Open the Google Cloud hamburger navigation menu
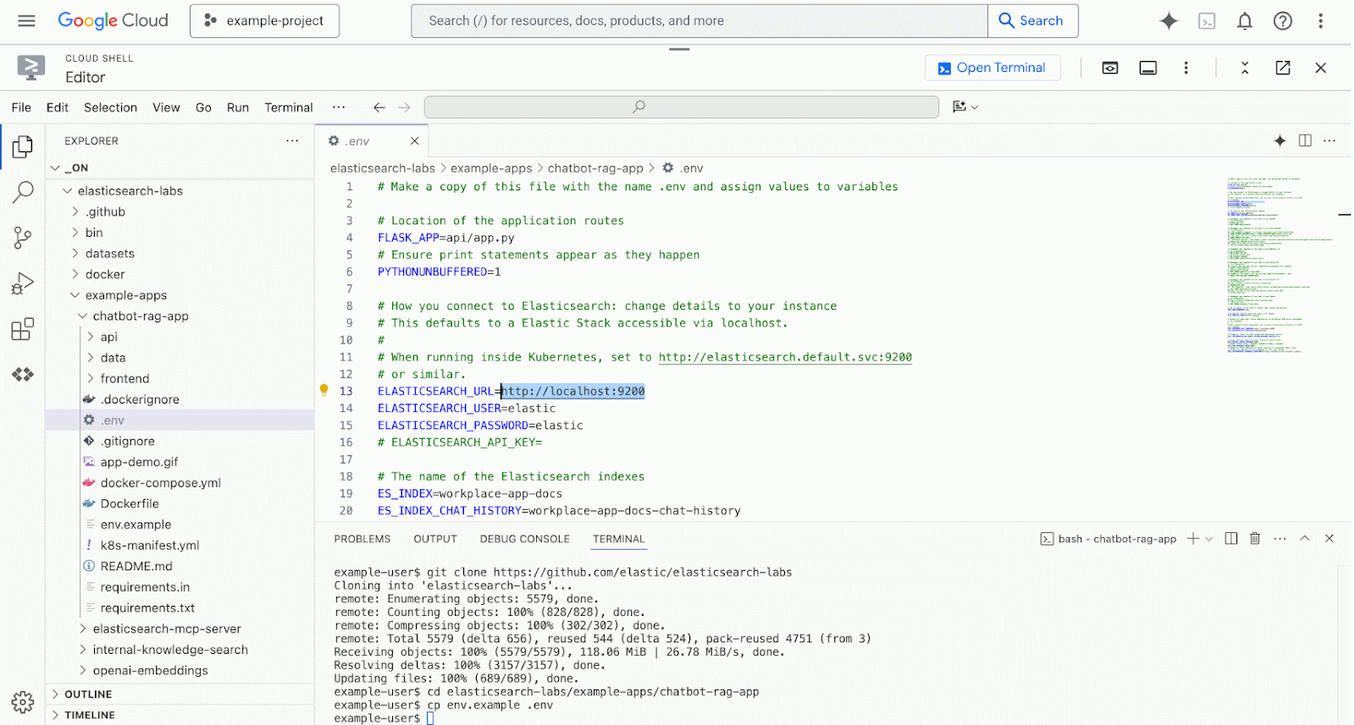The height and width of the screenshot is (725, 1355). [26, 21]
